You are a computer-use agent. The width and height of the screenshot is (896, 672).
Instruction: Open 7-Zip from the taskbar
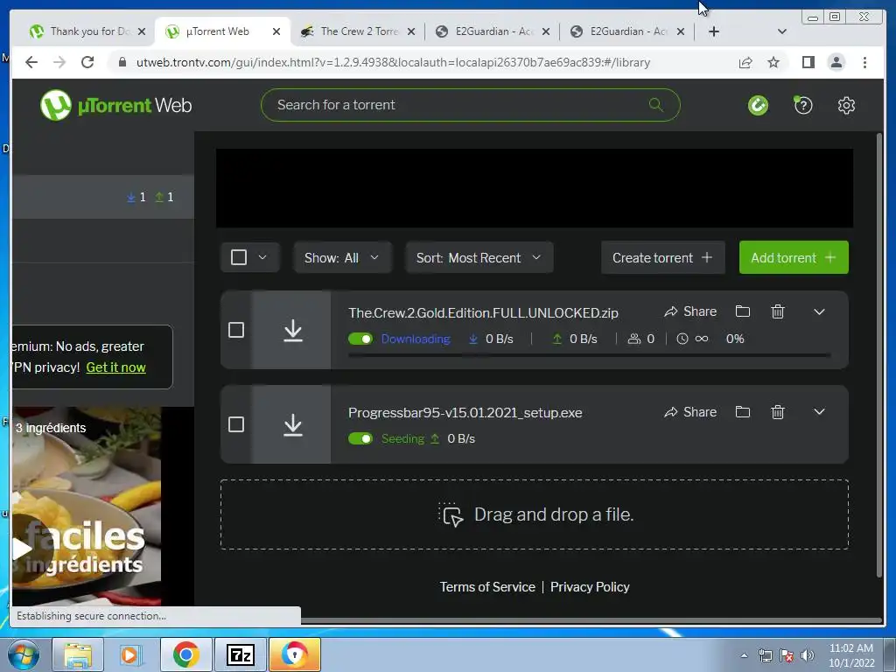pyautogui.click(x=240, y=654)
